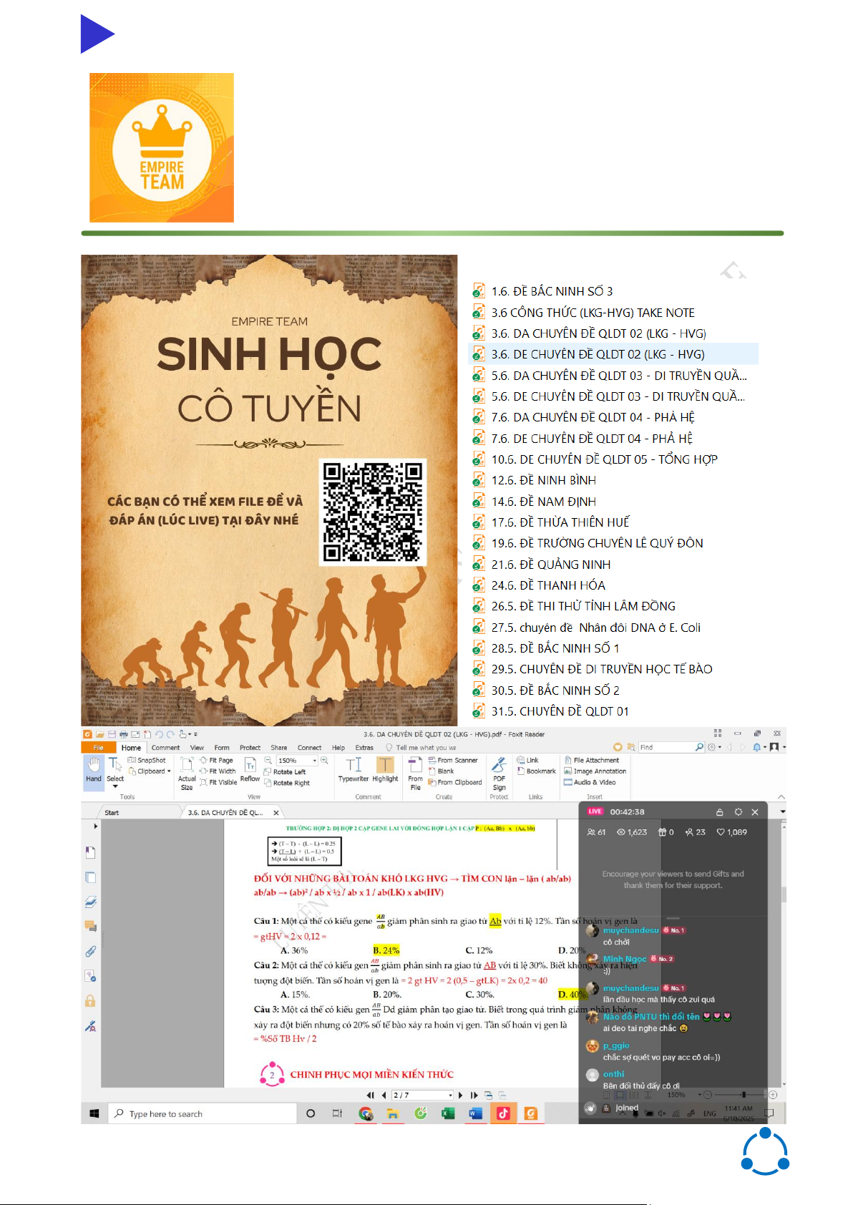Activate the Highlight tool
853x1205 pixels.
click(x=385, y=770)
